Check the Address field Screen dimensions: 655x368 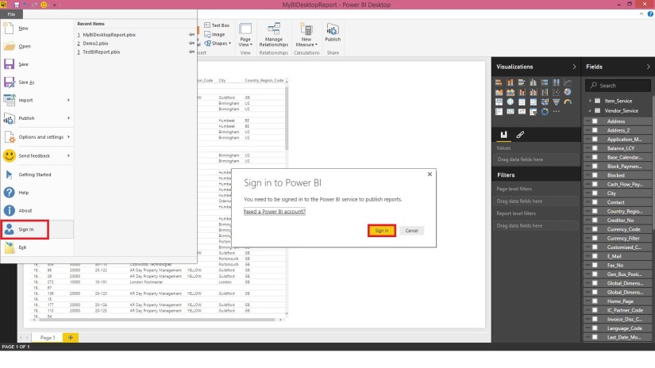pos(595,121)
